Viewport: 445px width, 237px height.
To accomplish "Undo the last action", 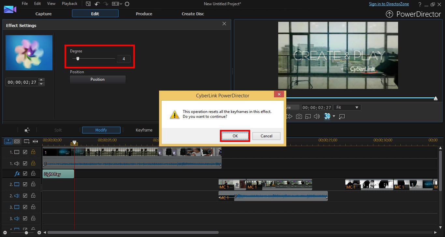I will pos(97,4).
